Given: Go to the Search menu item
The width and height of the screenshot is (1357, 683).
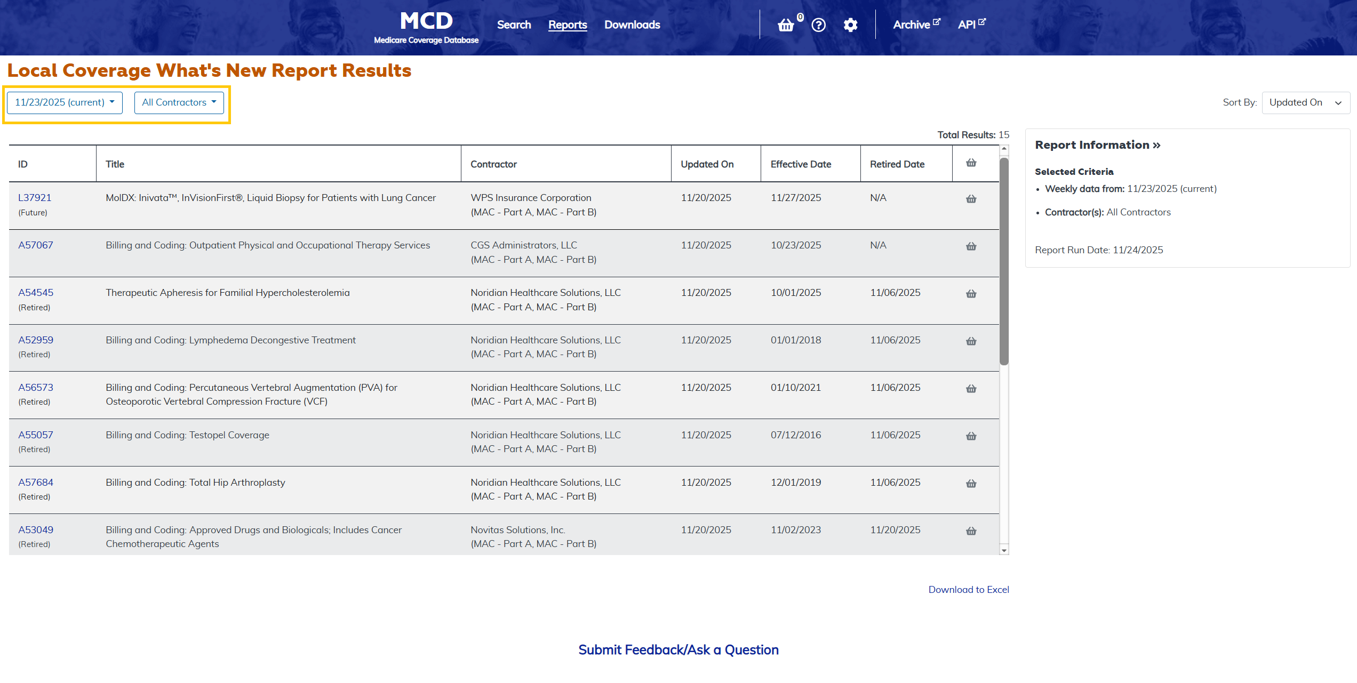Looking at the screenshot, I should click(514, 25).
